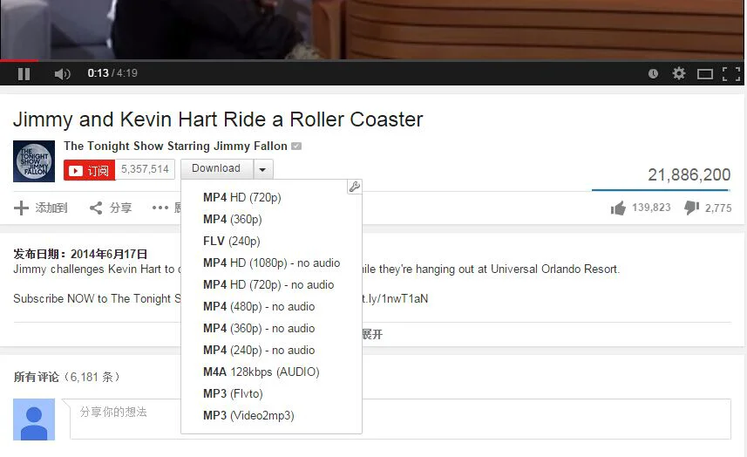
Task: Click the blue commenter avatar
Action: pyautogui.click(x=34, y=419)
